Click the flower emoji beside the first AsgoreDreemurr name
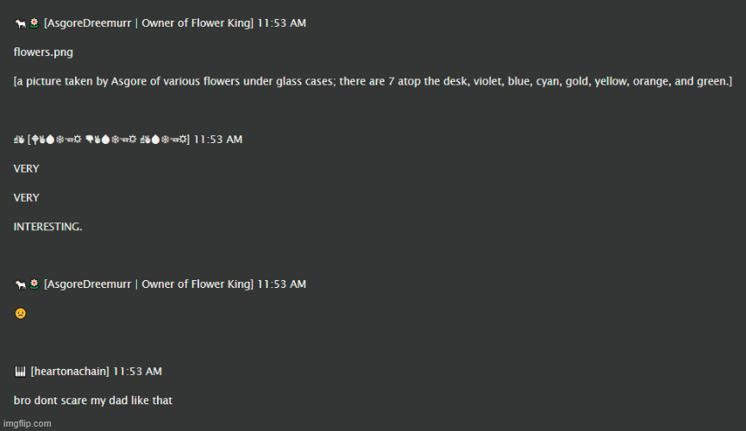 [34, 23]
